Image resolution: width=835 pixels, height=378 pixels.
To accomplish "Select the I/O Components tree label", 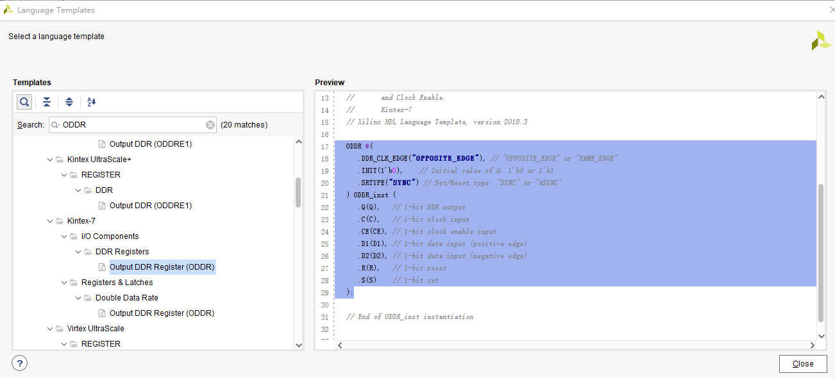I will tap(110, 236).
